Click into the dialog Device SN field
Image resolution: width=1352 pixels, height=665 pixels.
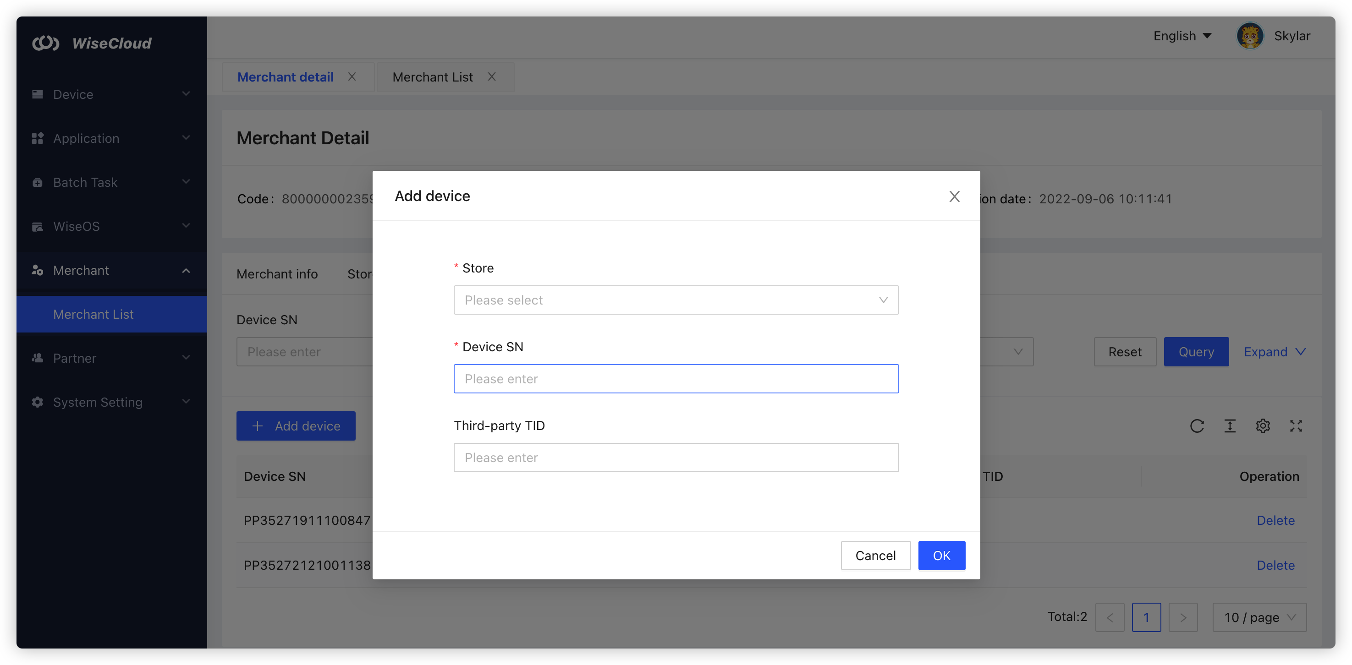pyautogui.click(x=676, y=379)
